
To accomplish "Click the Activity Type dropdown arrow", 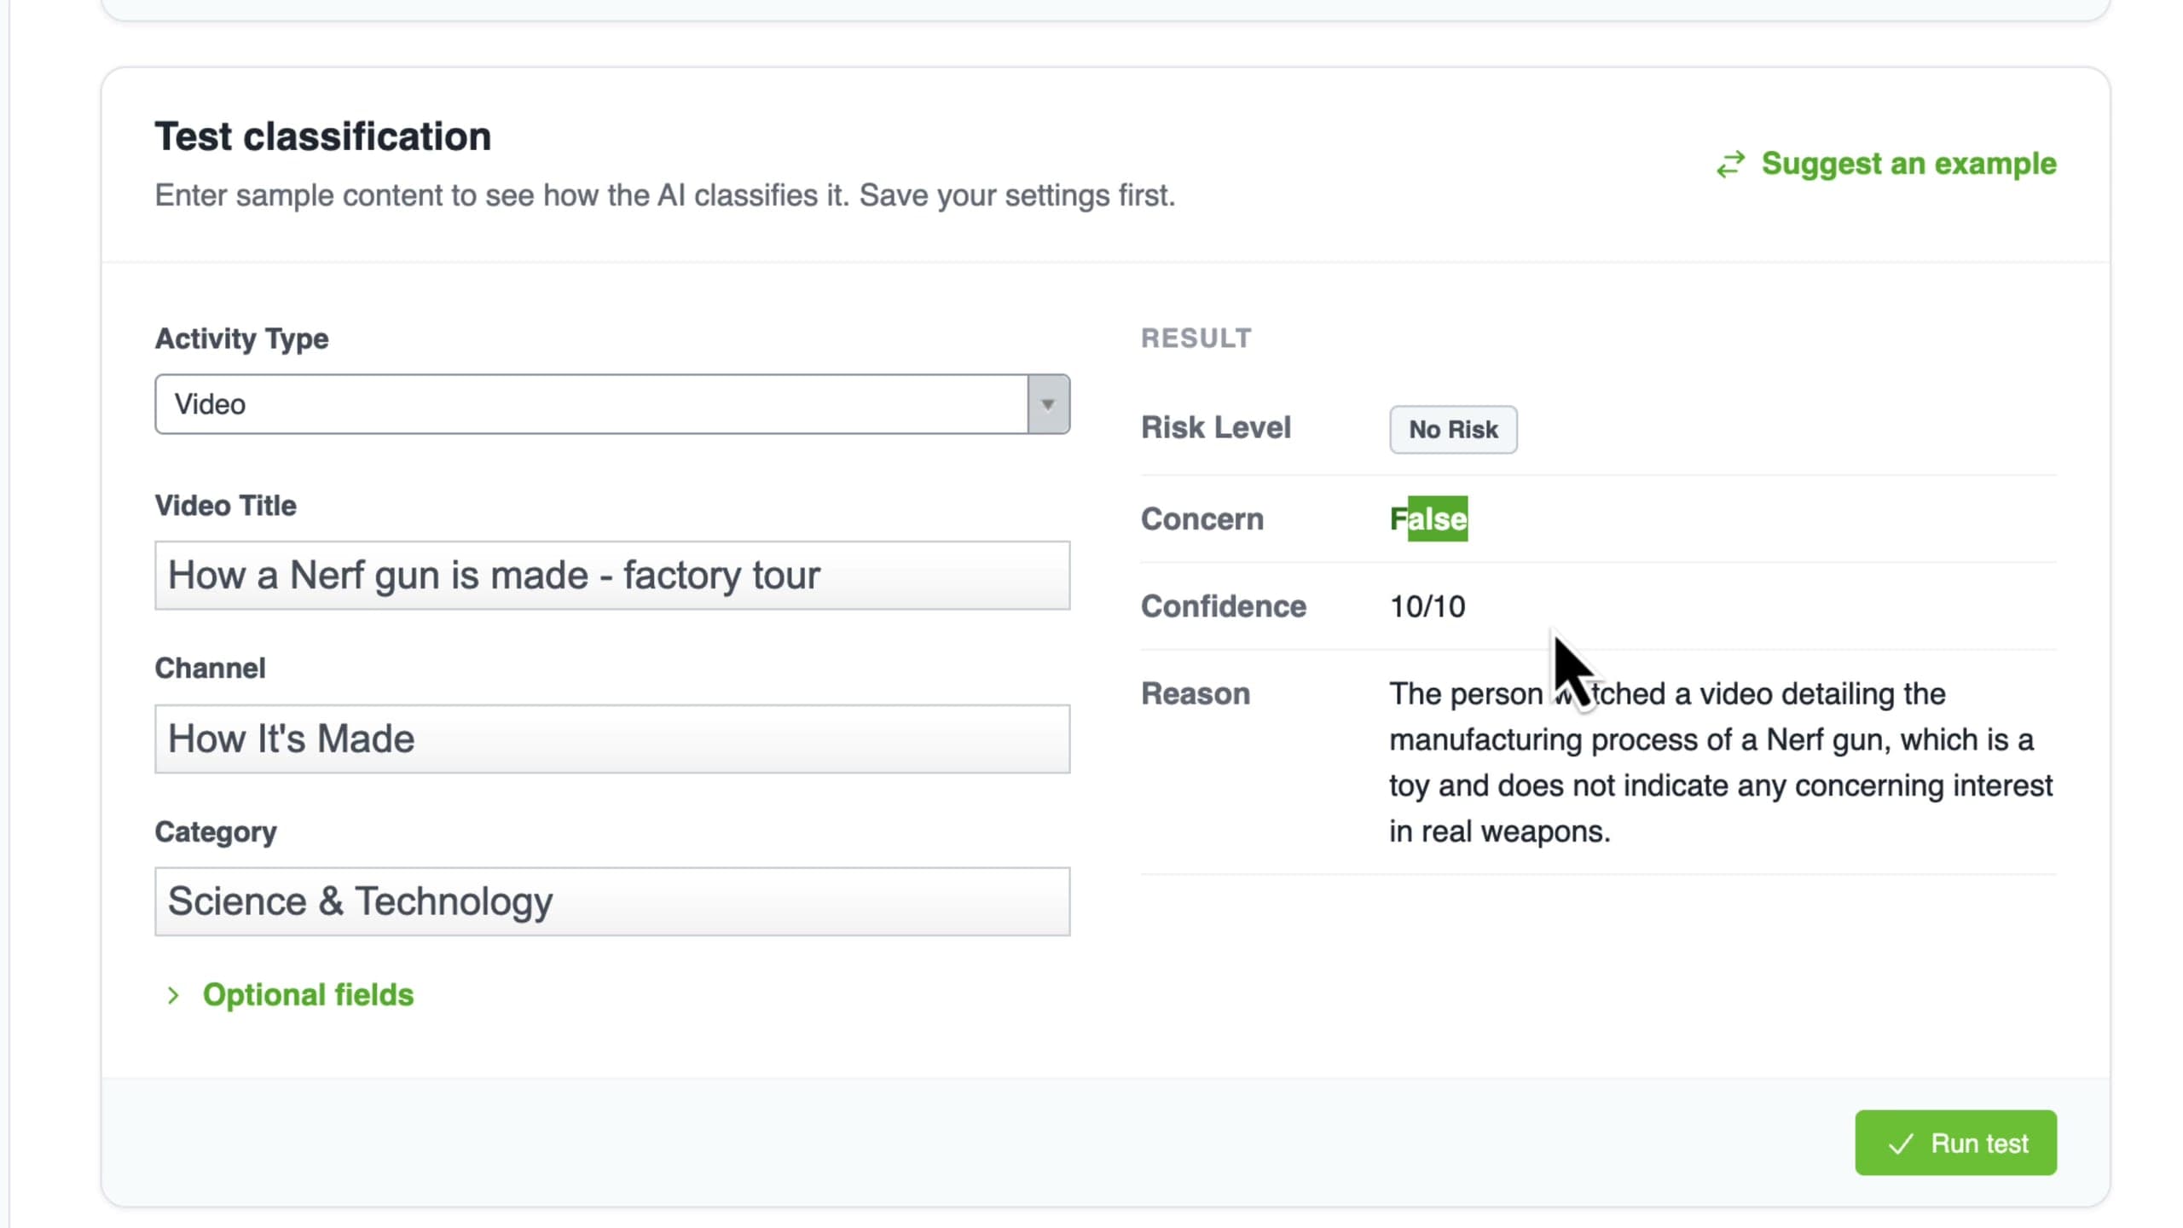I will [x=1048, y=404].
